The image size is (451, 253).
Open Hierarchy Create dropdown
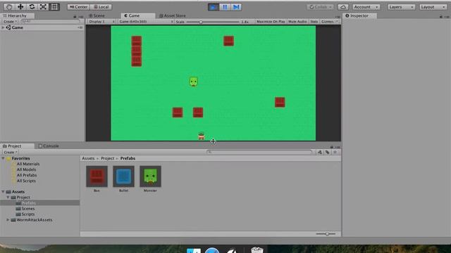[x=10, y=22]
